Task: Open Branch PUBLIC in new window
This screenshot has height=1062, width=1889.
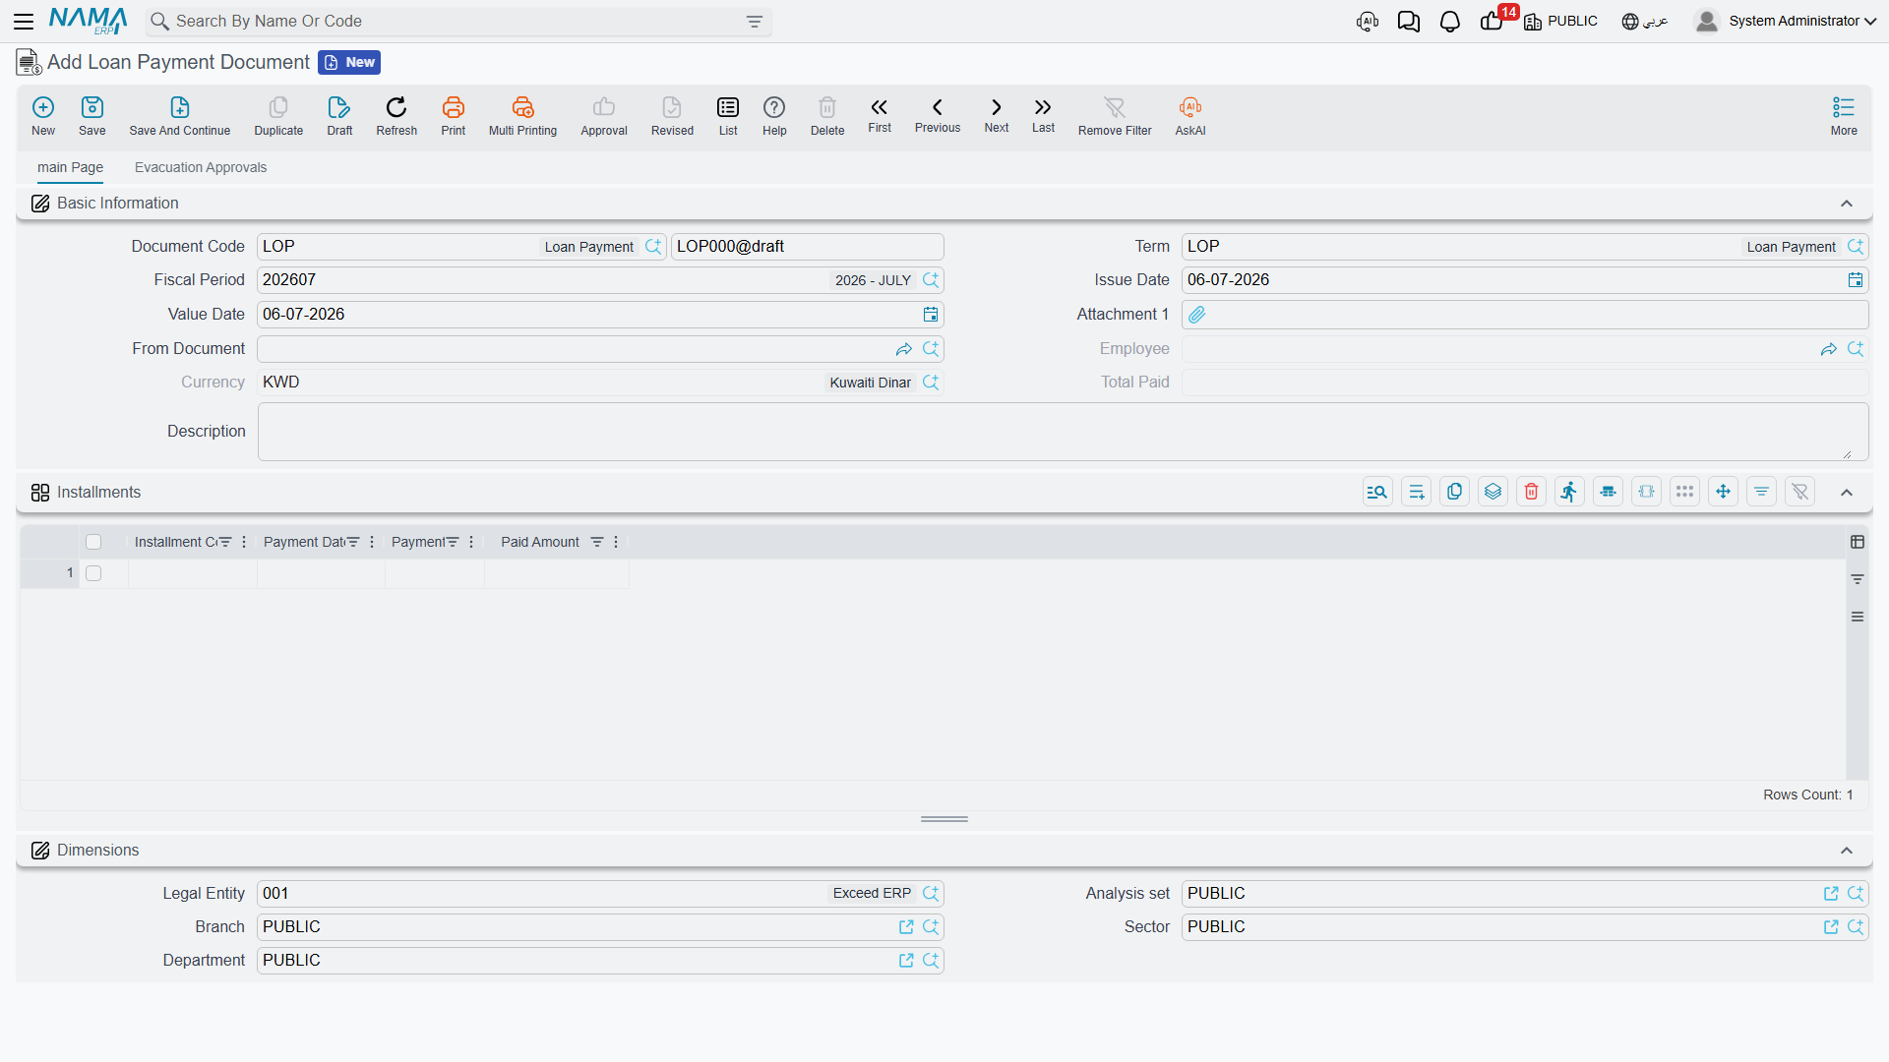Action: tap(906, 927)
